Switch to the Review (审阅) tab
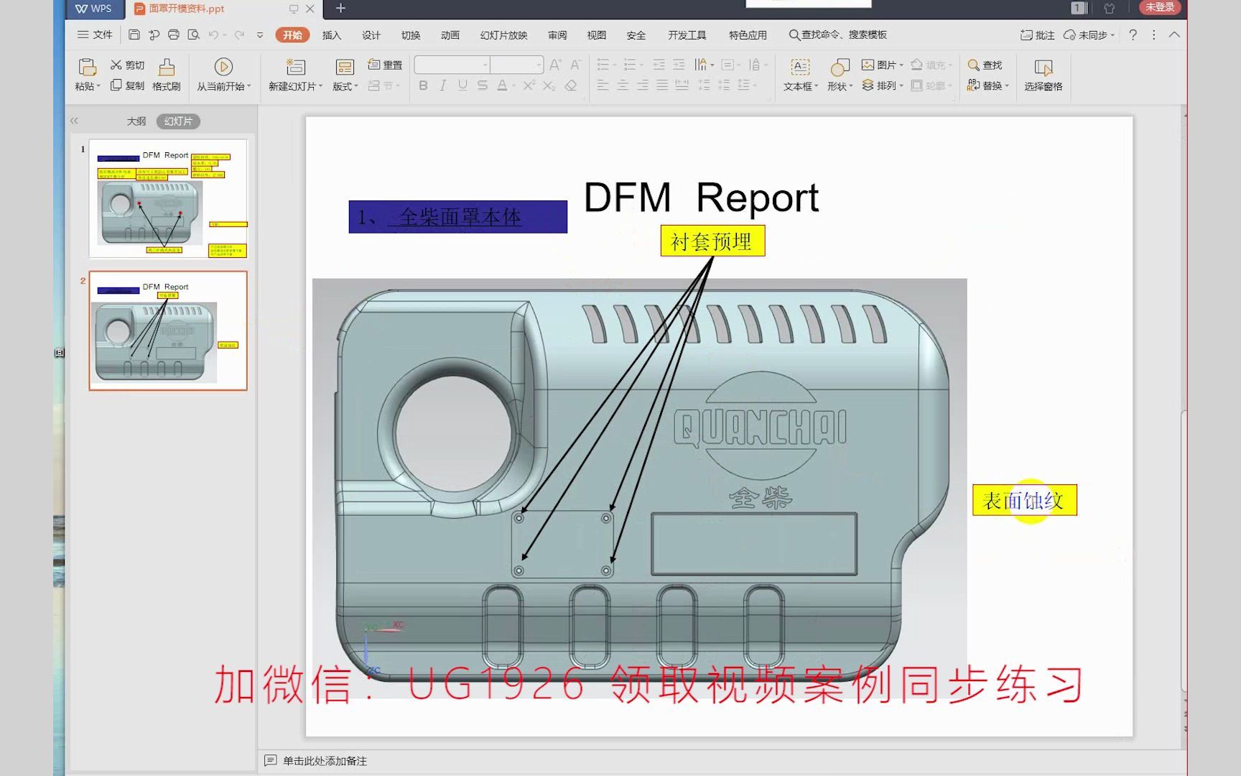1241x776 pixels. point(557,34)
